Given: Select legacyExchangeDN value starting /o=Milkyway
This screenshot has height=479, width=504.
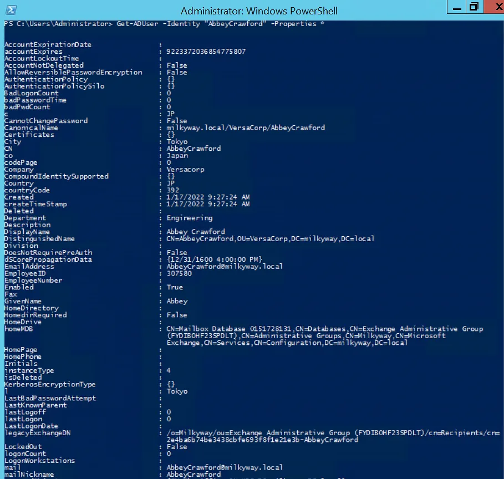Looking at the screenshot, I should click(x=333, y=436).
